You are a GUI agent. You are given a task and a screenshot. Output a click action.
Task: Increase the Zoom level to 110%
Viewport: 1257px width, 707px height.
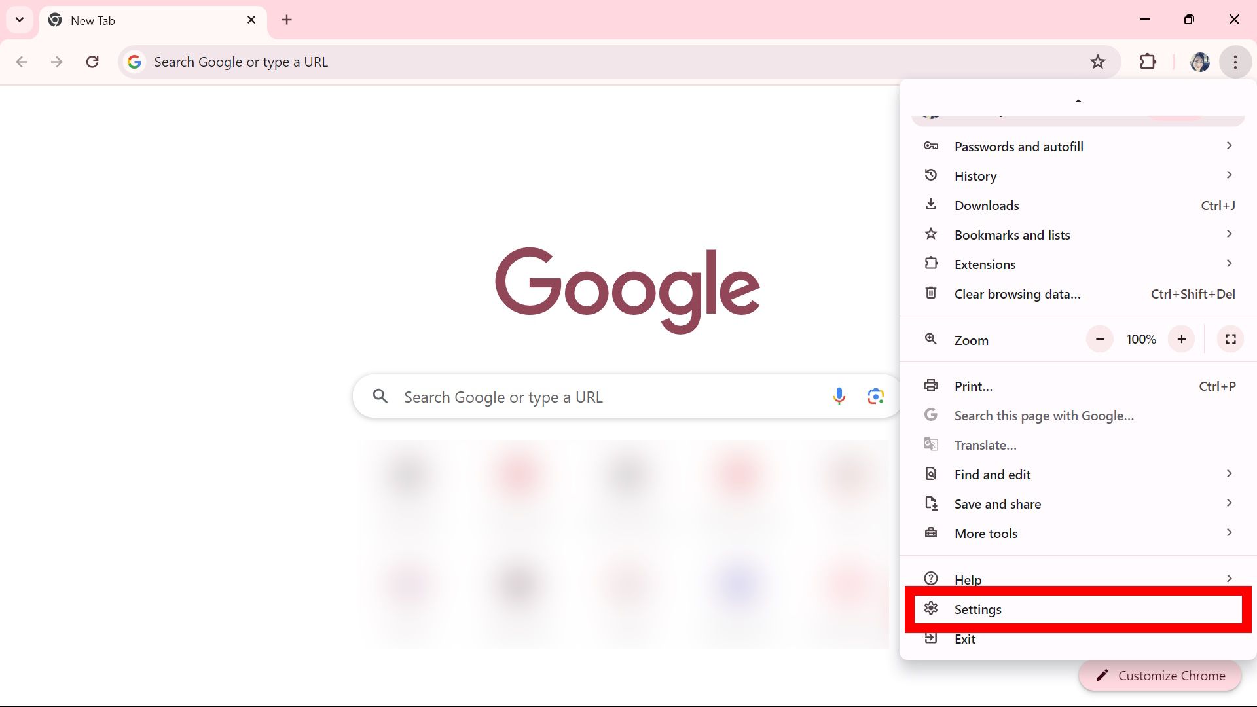(x=1181, y=338)
